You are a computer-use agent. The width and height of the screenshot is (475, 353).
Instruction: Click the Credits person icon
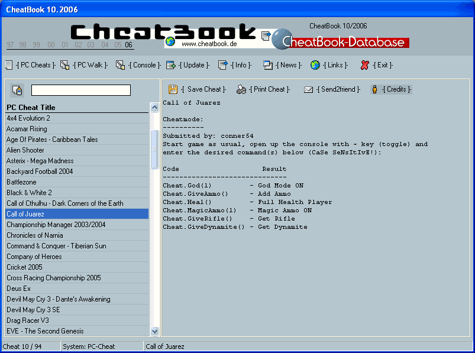point(374,89)
